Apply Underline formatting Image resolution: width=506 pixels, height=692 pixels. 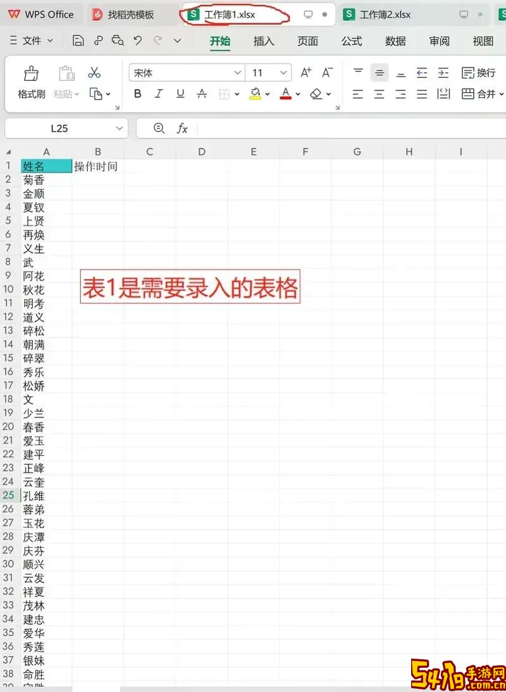pos(180,94)
